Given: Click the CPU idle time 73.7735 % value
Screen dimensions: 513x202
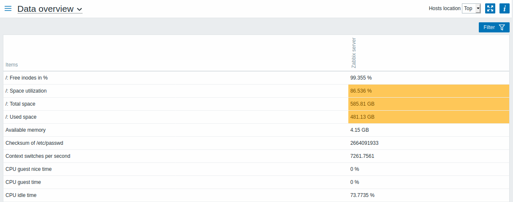Looking at the screenshot, I should coord(362,195).
